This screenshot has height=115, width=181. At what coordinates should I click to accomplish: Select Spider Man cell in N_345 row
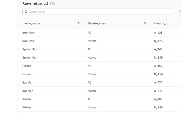(30, 58)
